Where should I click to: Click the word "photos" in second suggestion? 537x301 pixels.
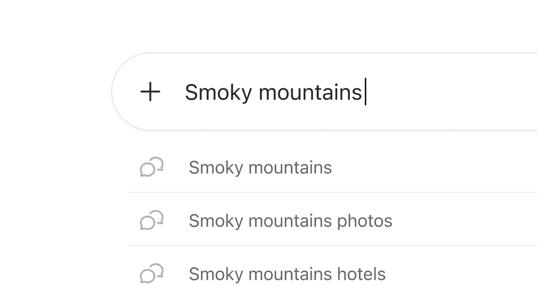[x=364, y=221]
